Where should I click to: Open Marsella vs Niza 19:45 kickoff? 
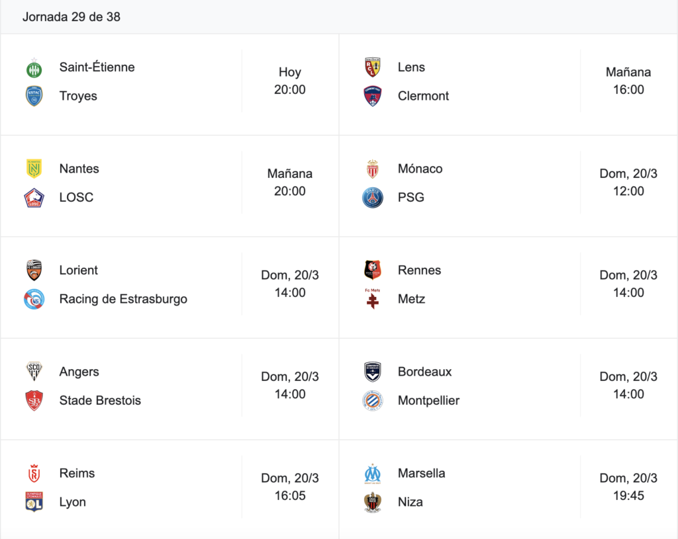click(628, 487)
